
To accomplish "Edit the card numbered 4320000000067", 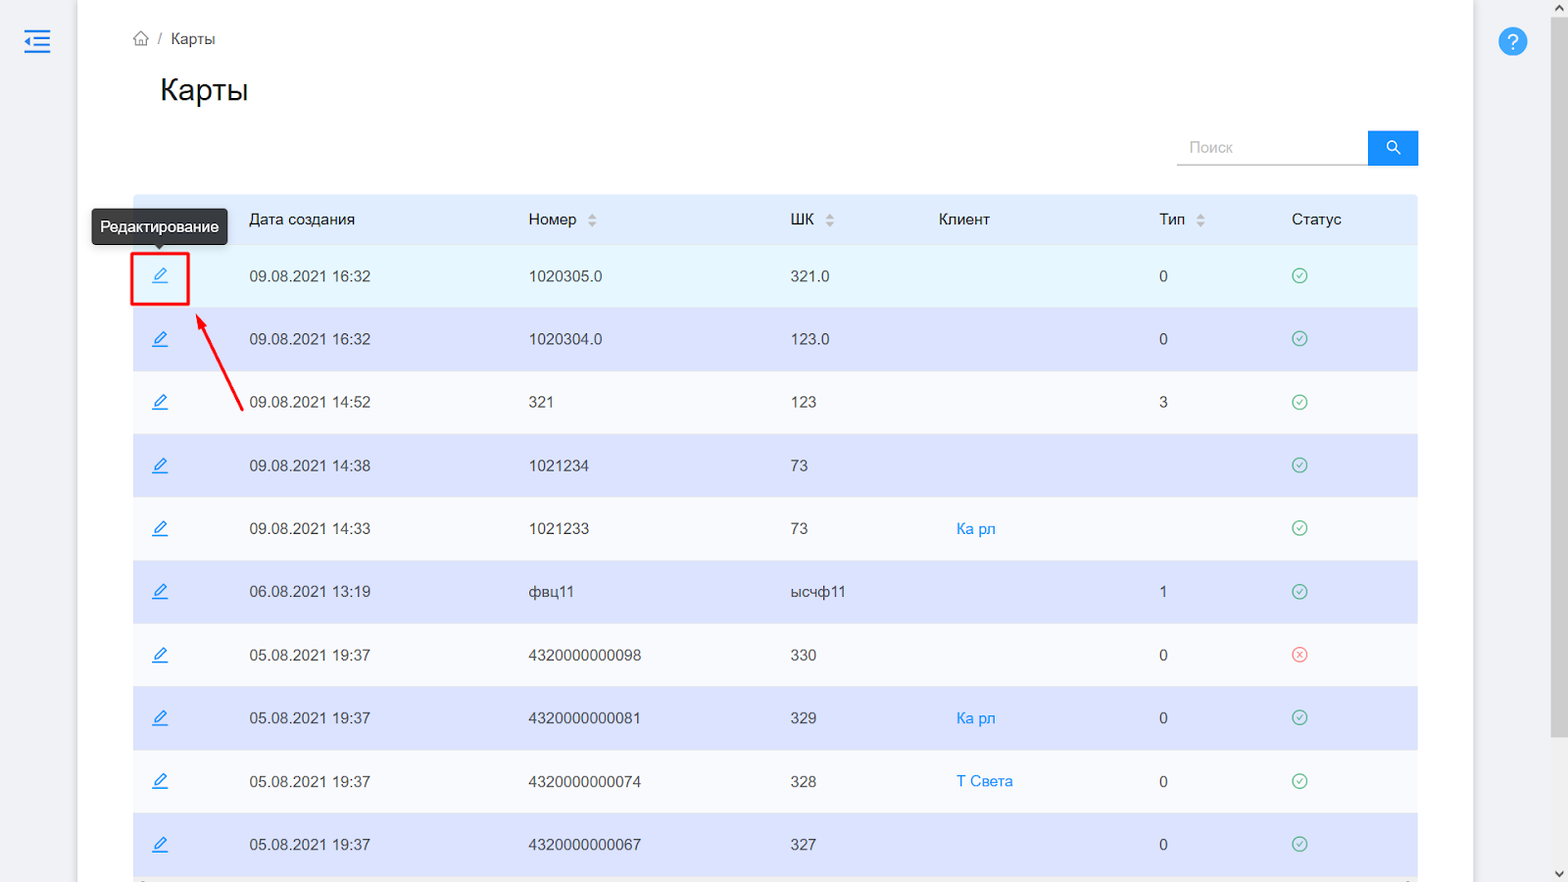I will [160, 844].
